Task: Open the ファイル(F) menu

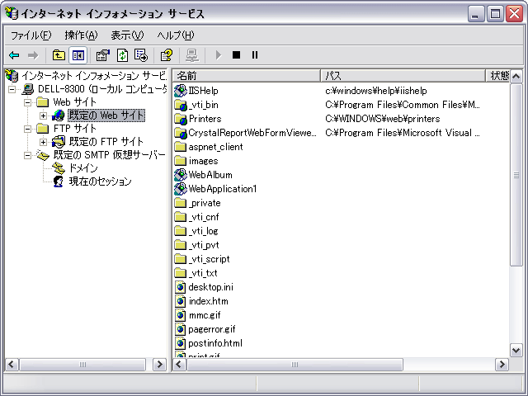Action: [31, 35]
